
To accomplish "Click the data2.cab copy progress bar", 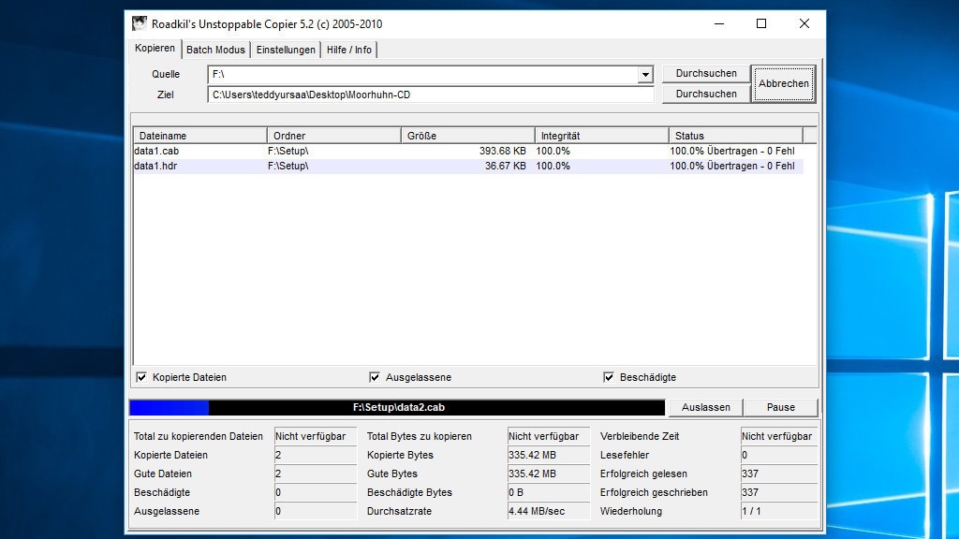I will point(397,408).
